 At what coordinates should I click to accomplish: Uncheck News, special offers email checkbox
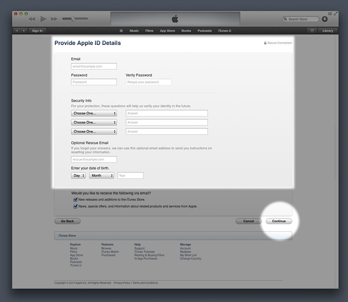(76, 206)
